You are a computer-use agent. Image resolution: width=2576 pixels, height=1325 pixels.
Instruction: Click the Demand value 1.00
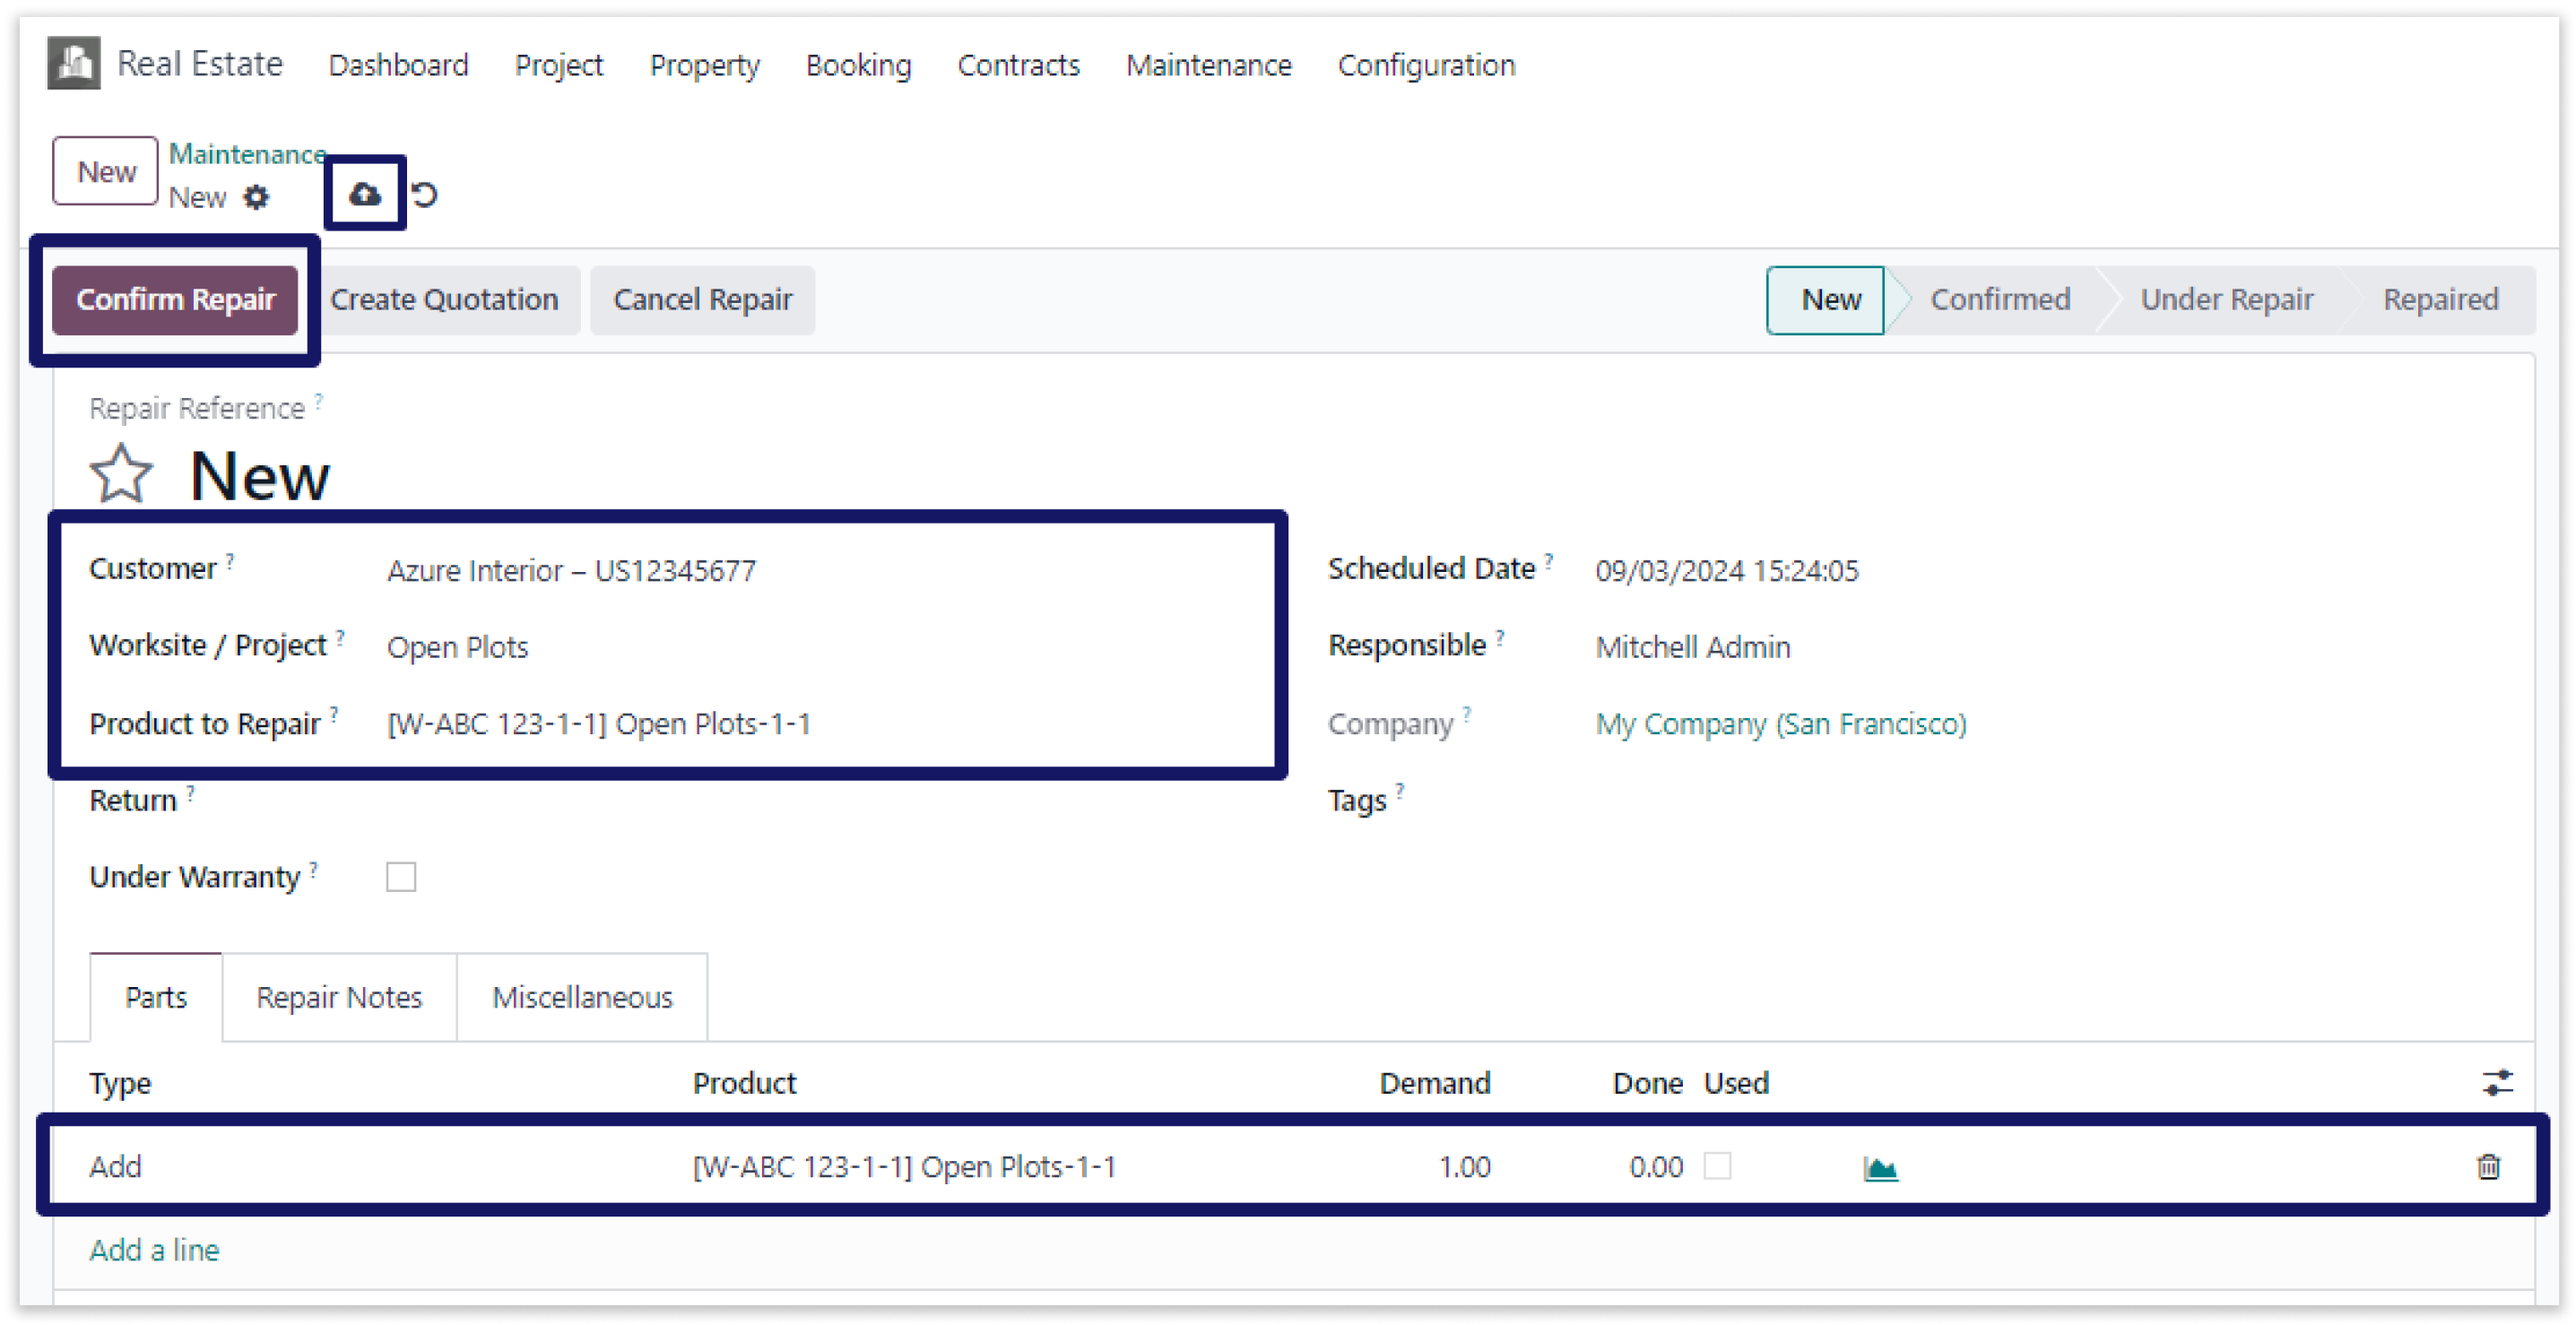point(1464,1167)
